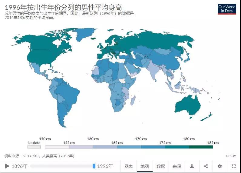241x173 pixels.
Task: Click the 165–170 cm legend swatch
Action: [129, 147]
